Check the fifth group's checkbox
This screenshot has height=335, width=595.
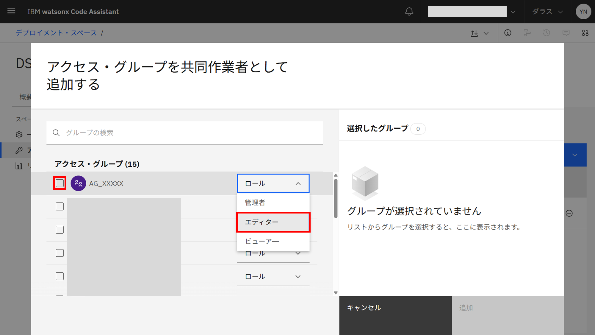coord(60,276)
